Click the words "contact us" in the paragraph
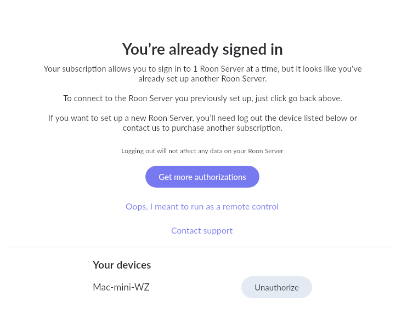Screen dimensions: 396x314 click(x=142, y=128)
